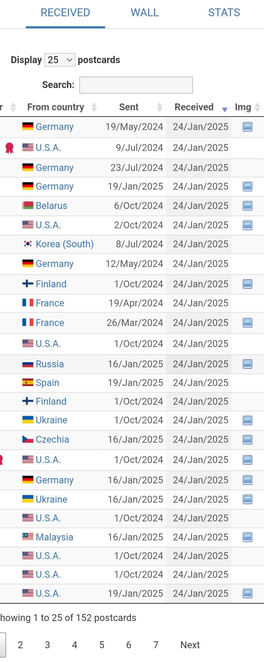Open image icon for Finland 1/Oct/2024 postcard
This screenshot has height=662, width=276.
click(247, 284)
